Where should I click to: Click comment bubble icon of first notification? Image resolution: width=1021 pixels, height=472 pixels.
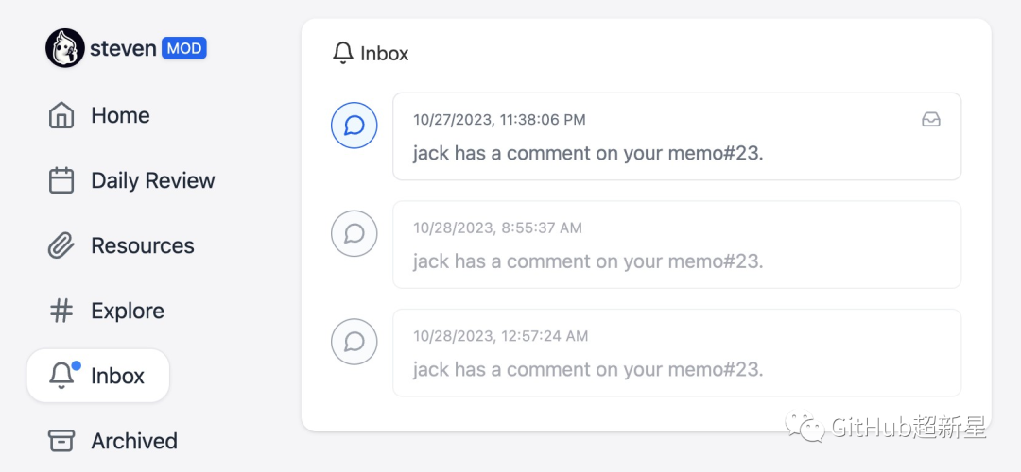[x=355, y=126]
